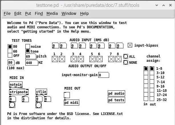
Task: Toggle the input-hipass checkbox
Action: click(x=130, y=45)
